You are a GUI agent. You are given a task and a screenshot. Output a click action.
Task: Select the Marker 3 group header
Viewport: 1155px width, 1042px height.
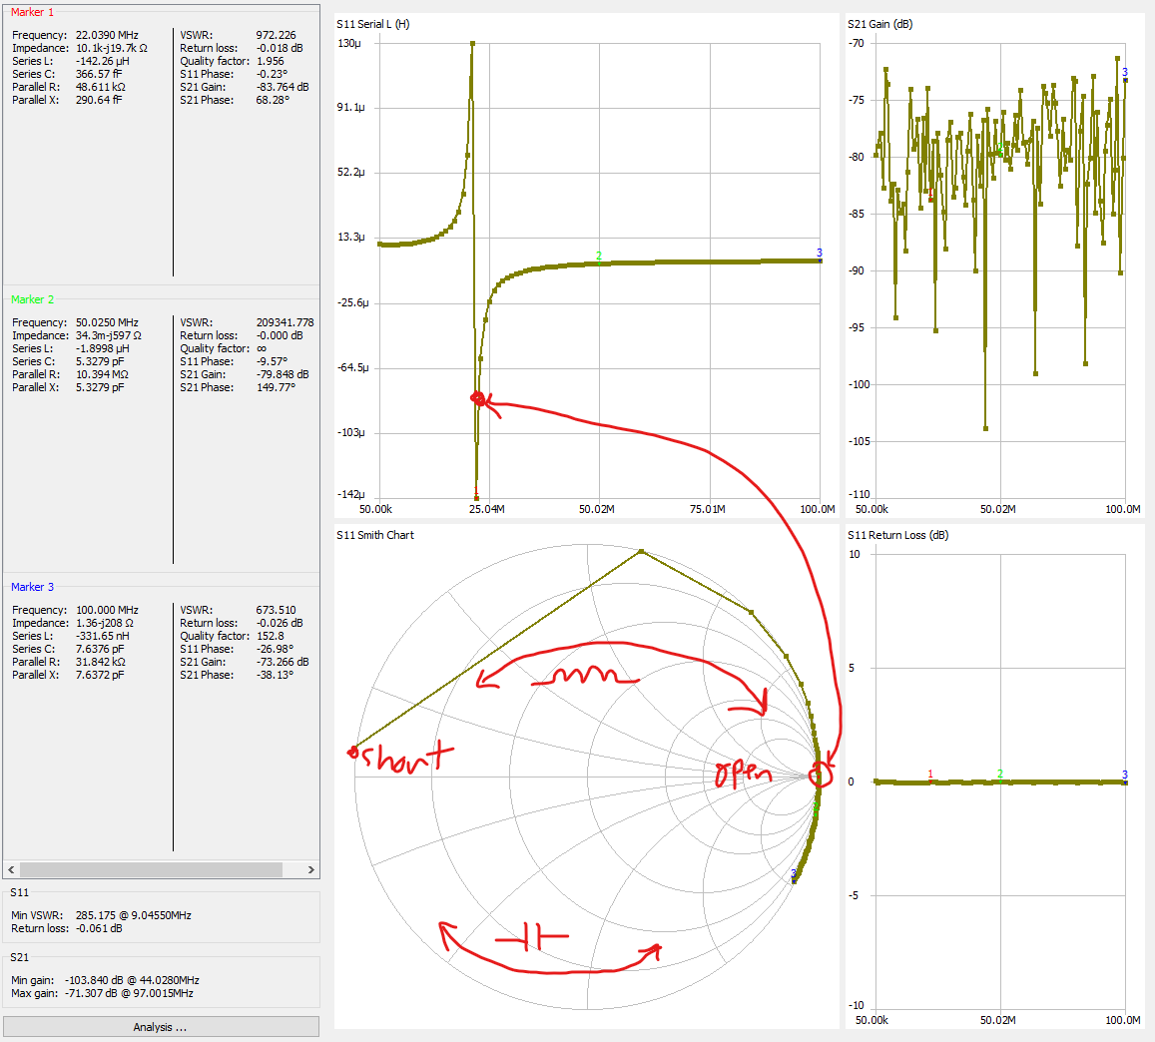(33, 587)
